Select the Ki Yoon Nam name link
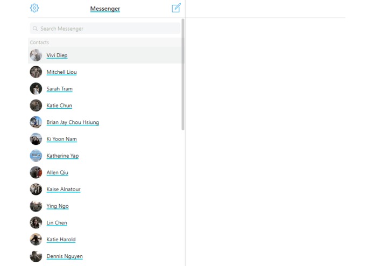Viewport: 374px width, 266px height. [x=61, y=139]
